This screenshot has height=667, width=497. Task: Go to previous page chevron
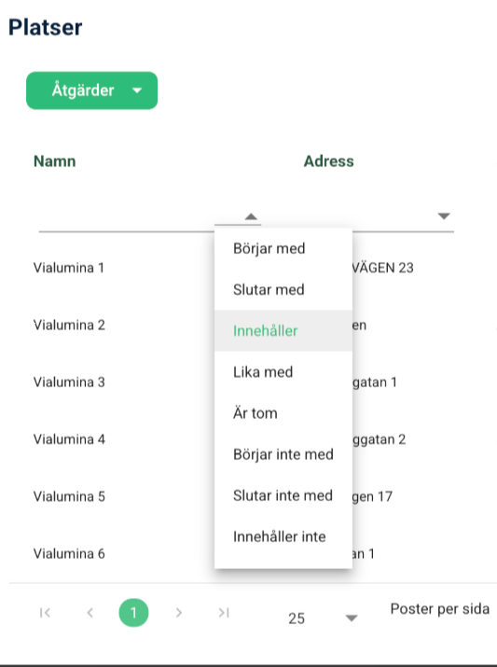tap(90, 613)
